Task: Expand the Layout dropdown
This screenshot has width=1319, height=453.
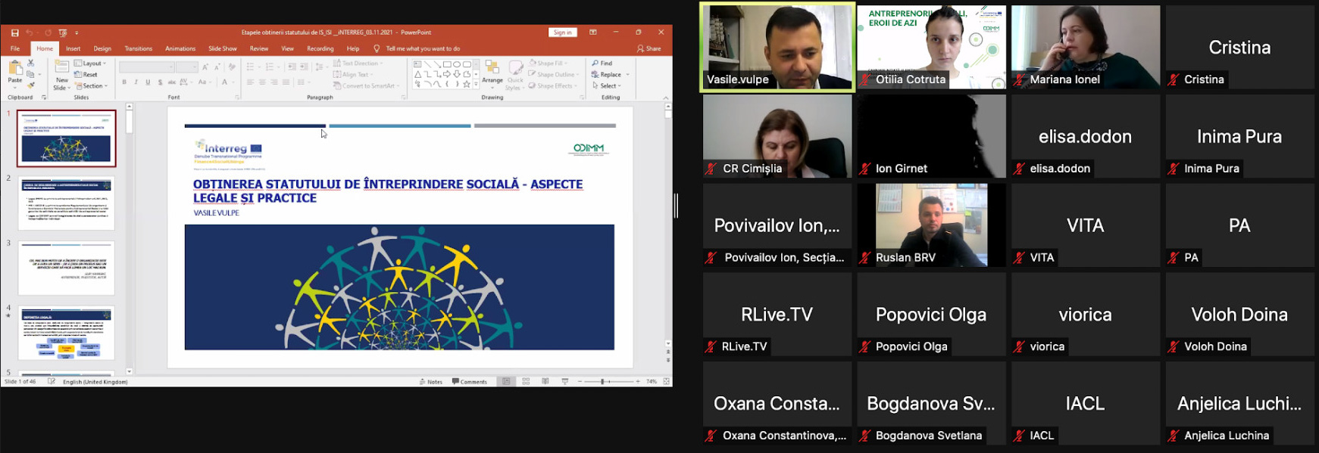Action: coord(92,64)
